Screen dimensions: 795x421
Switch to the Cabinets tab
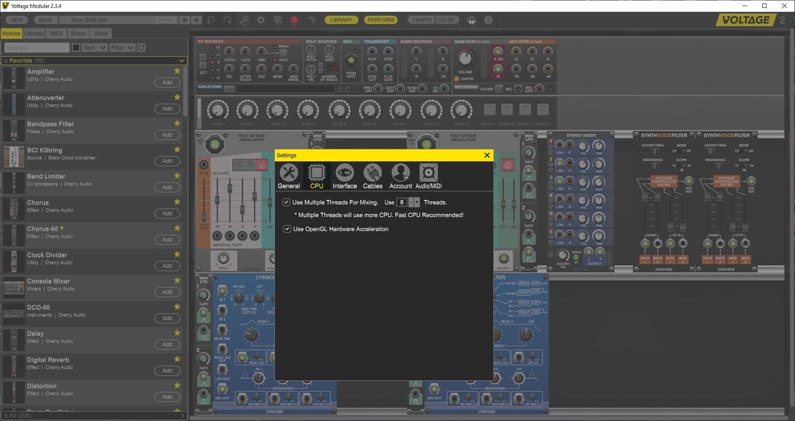[34, 34]
